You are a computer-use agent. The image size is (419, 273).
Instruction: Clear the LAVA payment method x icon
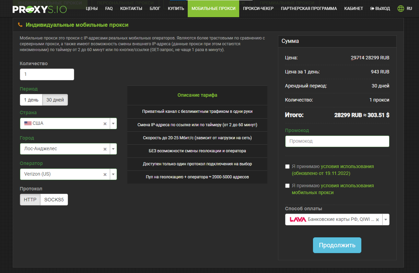click(x=377, y=220)
